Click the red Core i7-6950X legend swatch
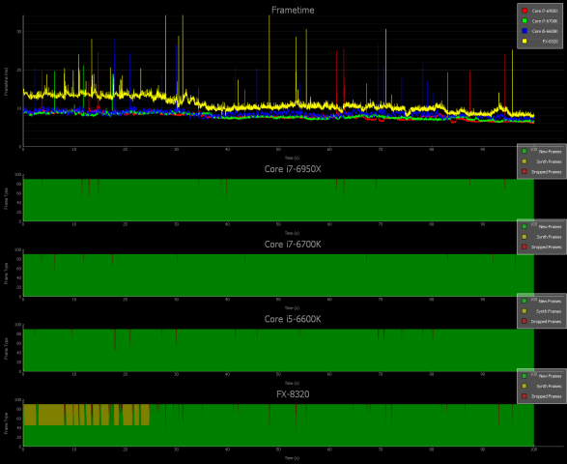Viewport: 567px width, 464px height. tap(524, 11)
